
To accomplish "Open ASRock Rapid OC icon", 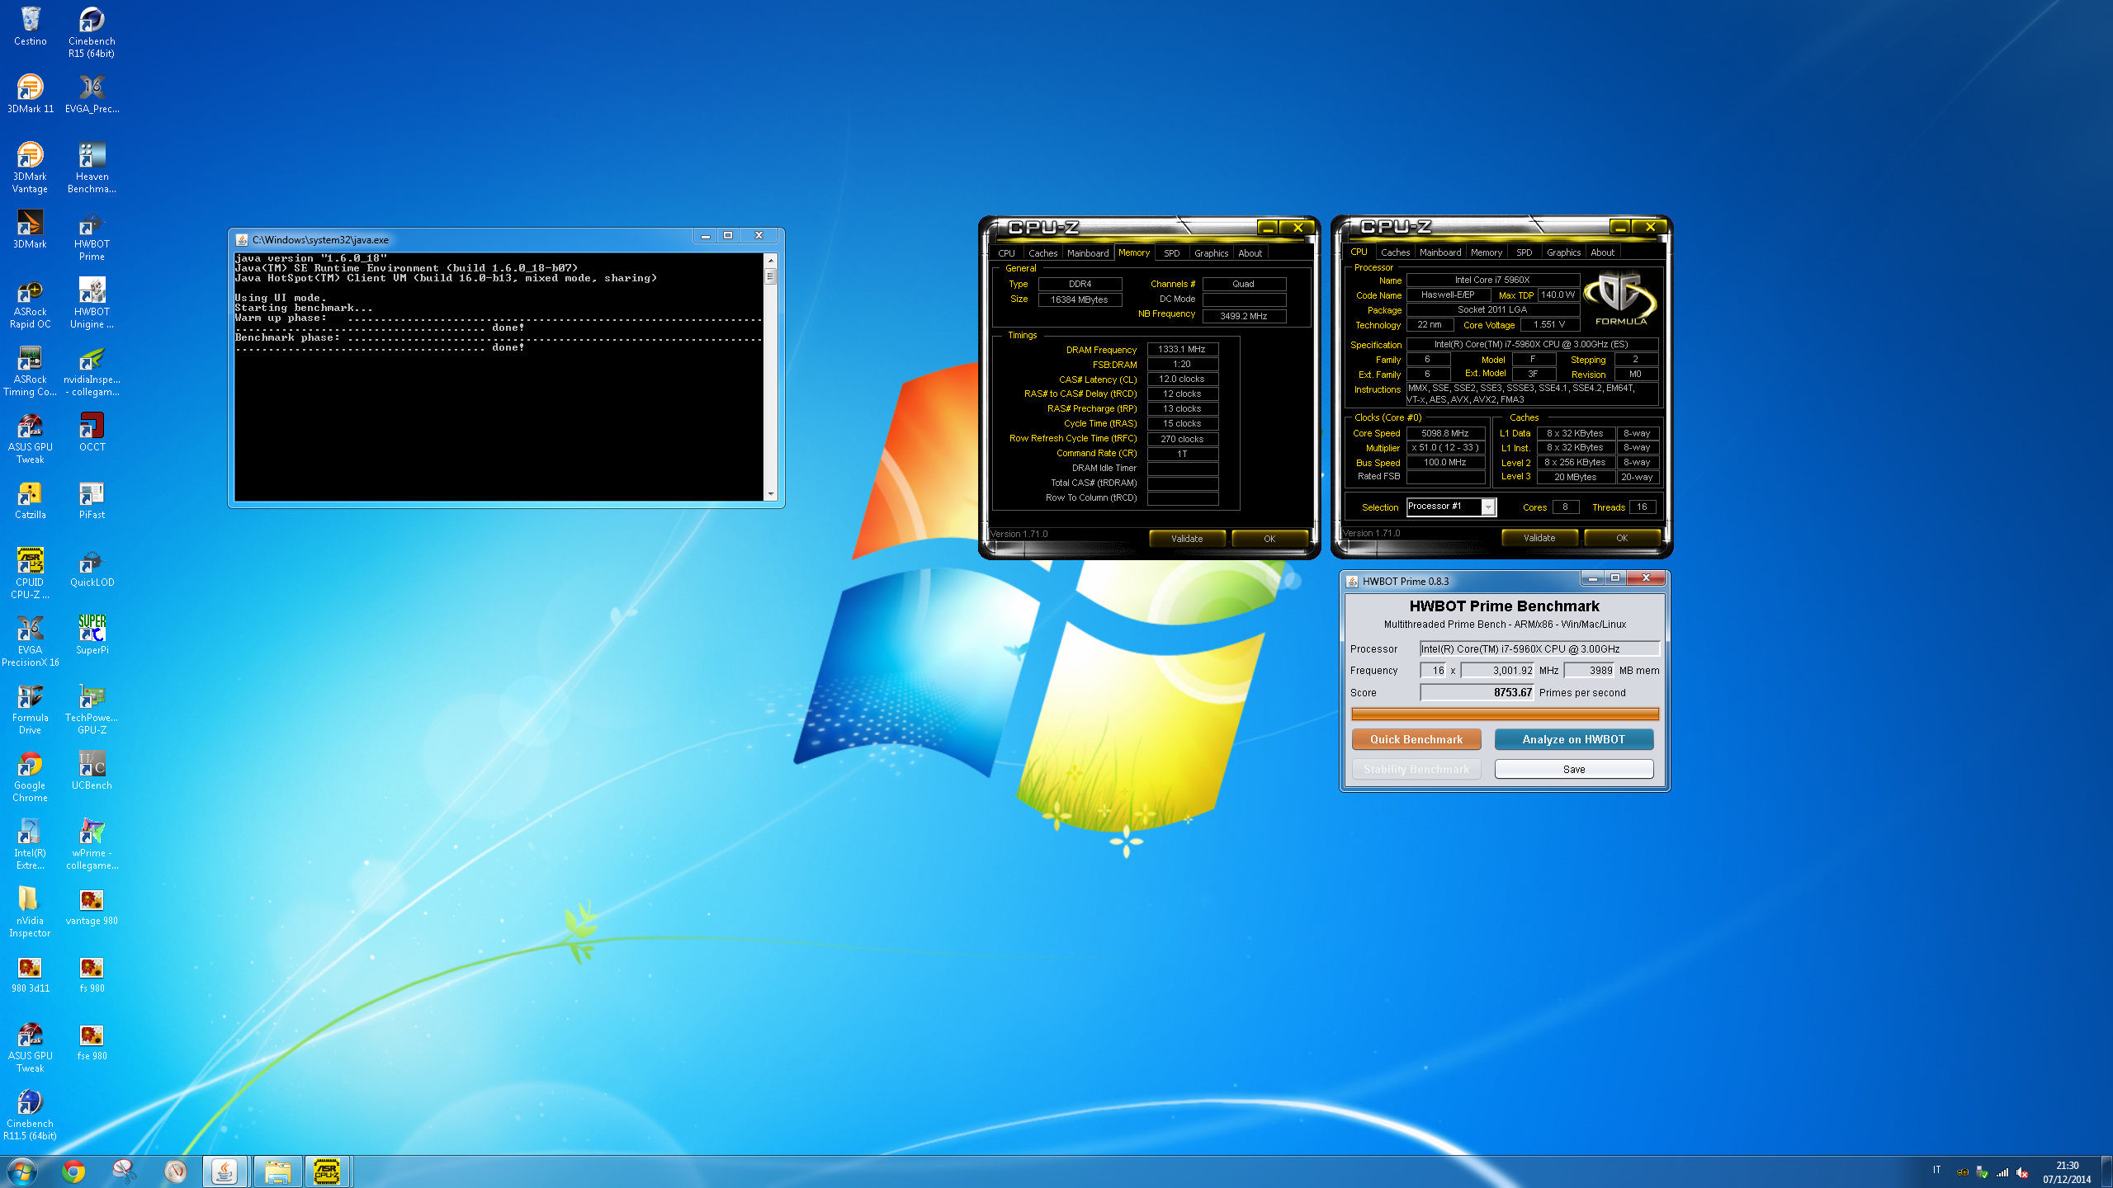I will coord(30,303).
